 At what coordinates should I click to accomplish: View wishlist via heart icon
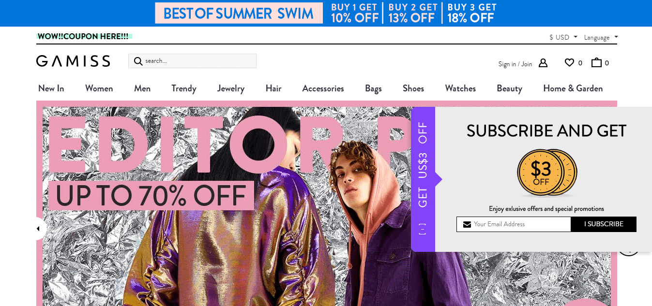tap(569, 62)
